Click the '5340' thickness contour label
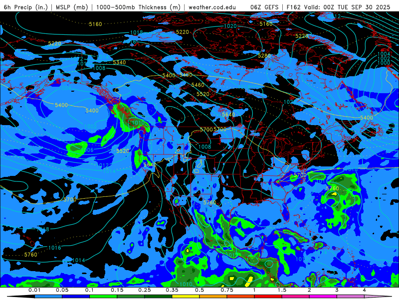 pyautogui.click(x=119, y=62)
